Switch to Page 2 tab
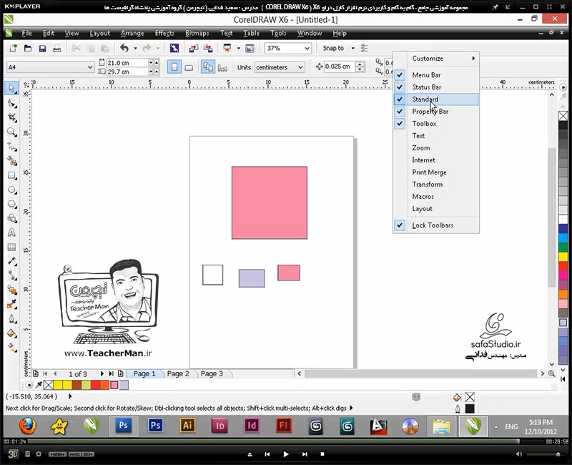The image size is (572, 465). [178, 373]
